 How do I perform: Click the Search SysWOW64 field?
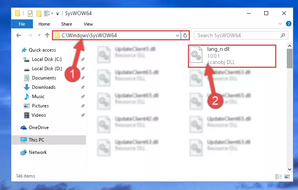[x=241, y=35]
